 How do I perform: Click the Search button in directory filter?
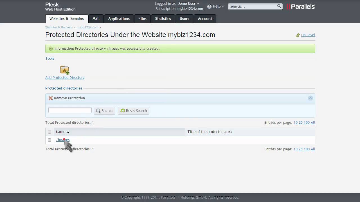point(104,111)
